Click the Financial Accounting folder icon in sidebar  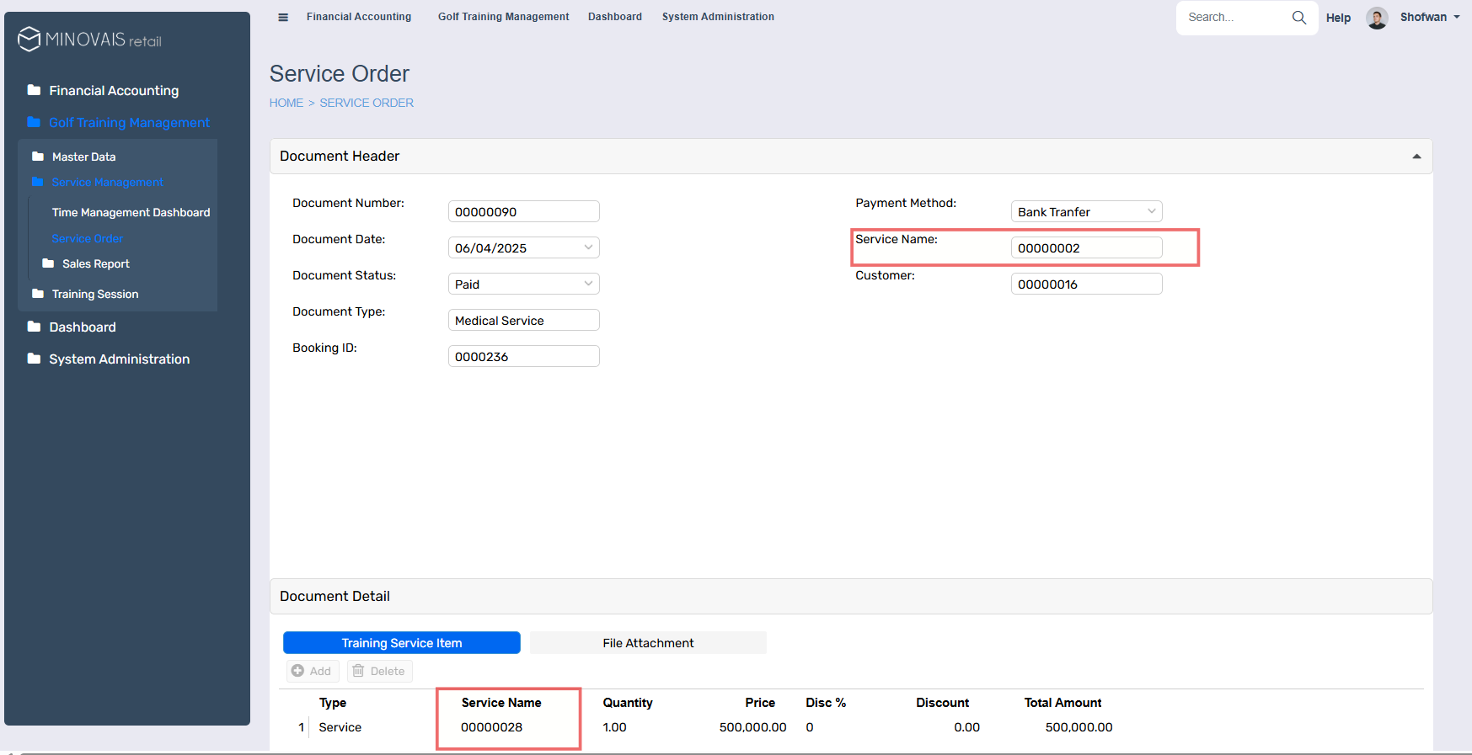[34, 90]
